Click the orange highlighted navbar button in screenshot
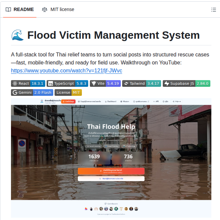The height and width of the screenshot is (220, 220). coord(68,101)
